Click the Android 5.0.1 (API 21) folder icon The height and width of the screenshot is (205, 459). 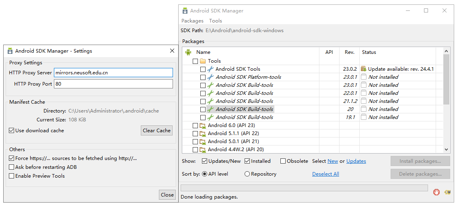(x=203, y=142)
